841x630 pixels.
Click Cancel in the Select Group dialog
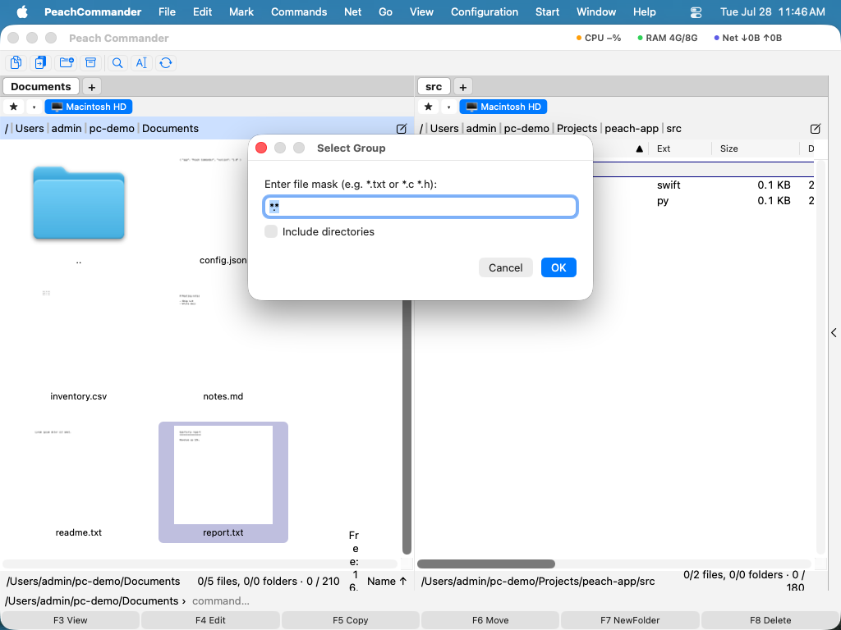(505, 267)
